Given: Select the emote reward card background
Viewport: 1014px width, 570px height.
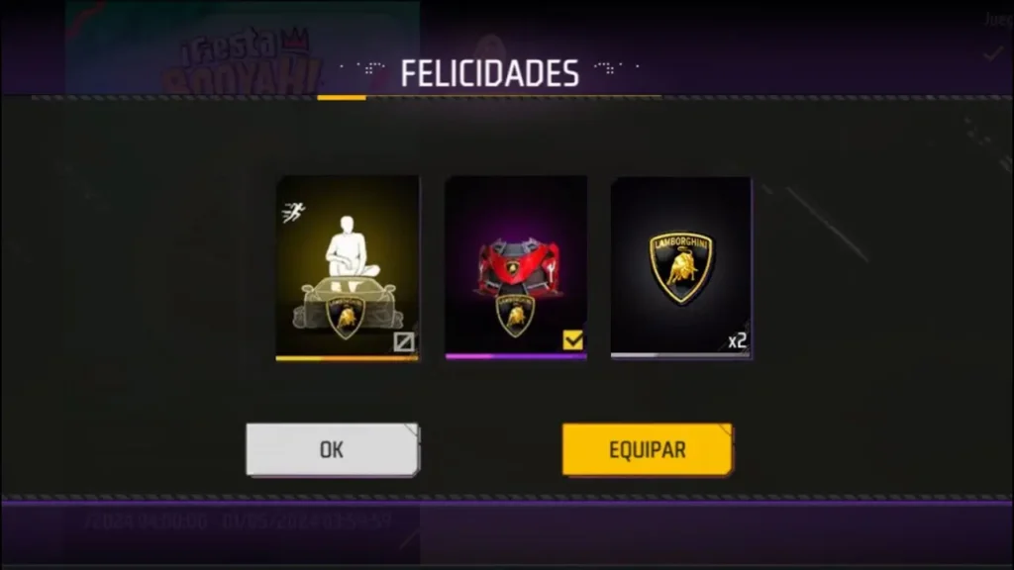Looking at the screenshot, I should tap(348, 266).
